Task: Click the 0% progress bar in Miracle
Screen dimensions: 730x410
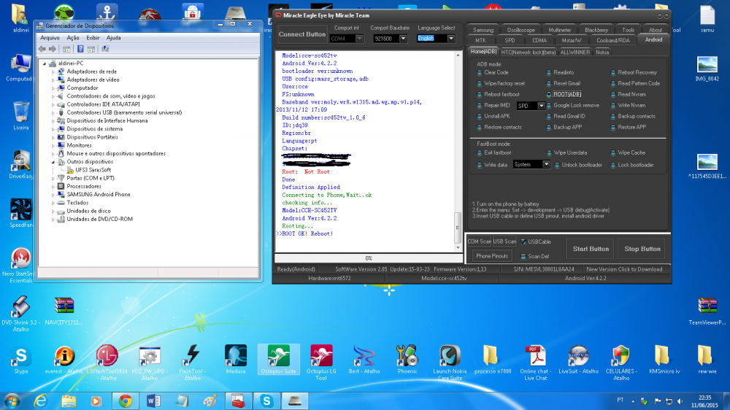Action: point(368,258)
